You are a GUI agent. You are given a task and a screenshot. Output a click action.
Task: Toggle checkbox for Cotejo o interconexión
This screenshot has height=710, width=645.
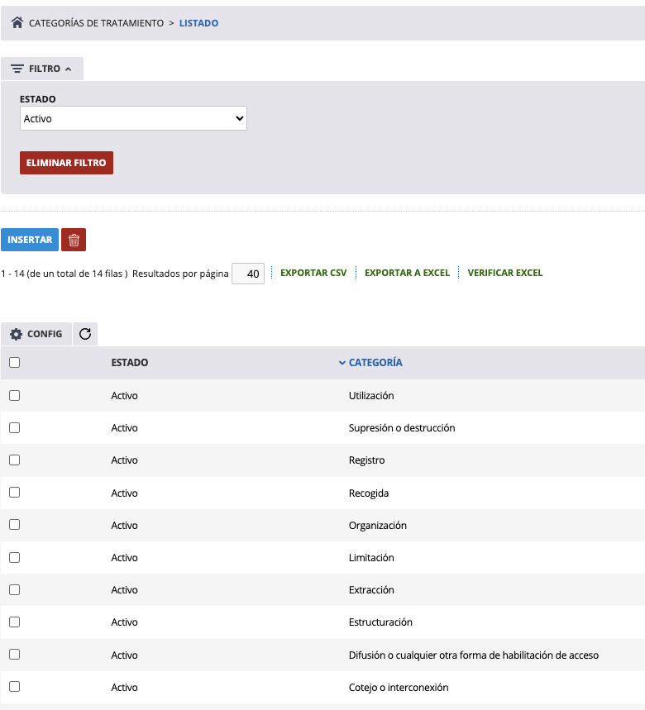coord(14,687)
